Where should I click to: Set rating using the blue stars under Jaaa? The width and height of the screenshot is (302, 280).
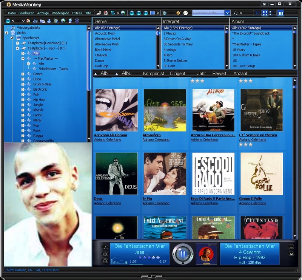pyautogui.click(x=149, y=257)
